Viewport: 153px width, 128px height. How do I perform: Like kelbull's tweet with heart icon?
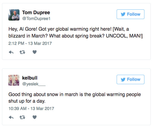(35, 117)
